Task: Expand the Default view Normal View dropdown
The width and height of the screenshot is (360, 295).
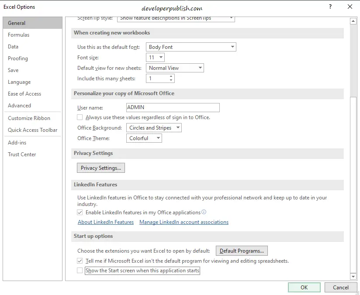Action: (x=175, y=68)
